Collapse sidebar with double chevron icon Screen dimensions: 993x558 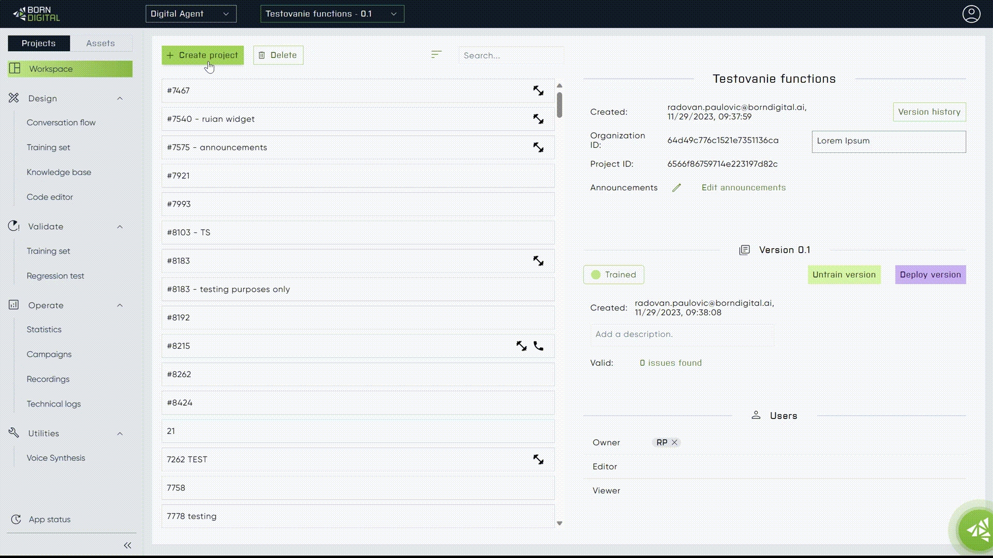(x=127, y=546)
